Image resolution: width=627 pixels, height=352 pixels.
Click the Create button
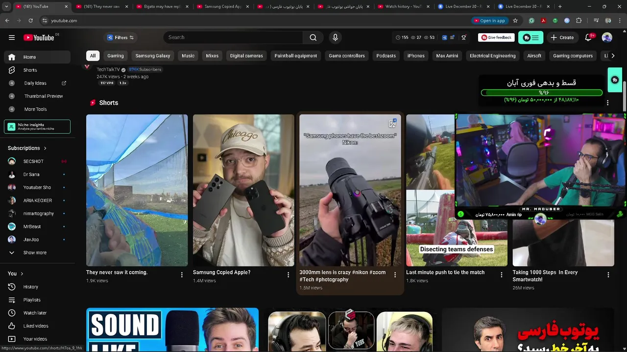tap(562, 38)
